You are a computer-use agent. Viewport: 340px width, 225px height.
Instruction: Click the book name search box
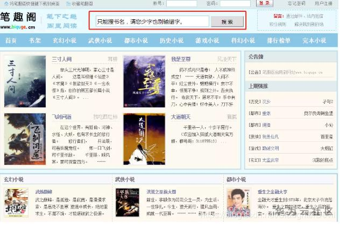[152, 21]
